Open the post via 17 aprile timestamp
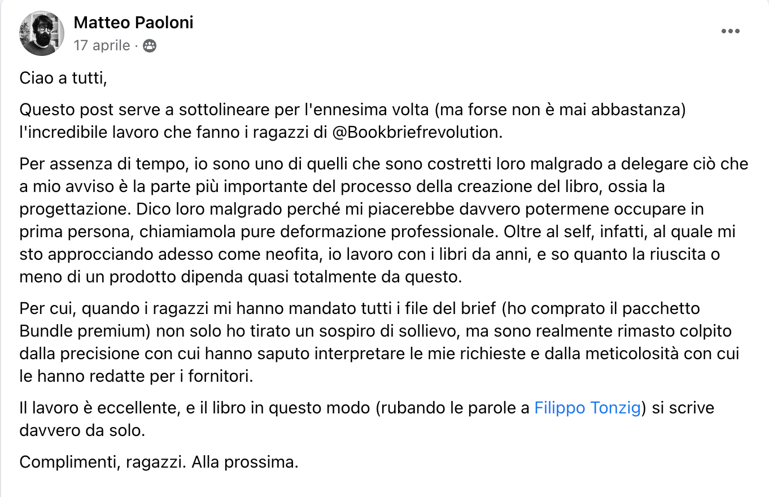The width and height of the screenshot is (769, 497). point(102,46)
